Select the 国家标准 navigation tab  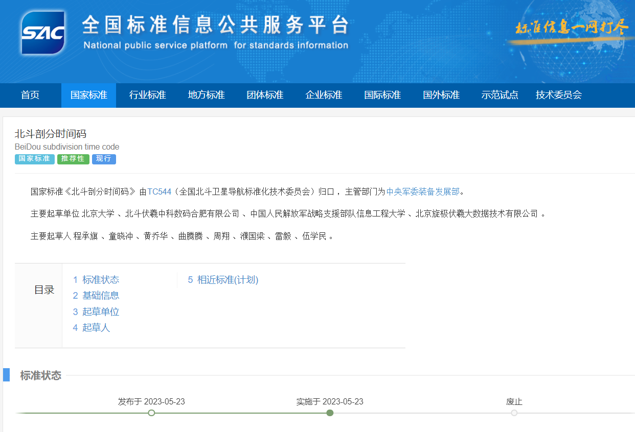(x=88, y=95)
